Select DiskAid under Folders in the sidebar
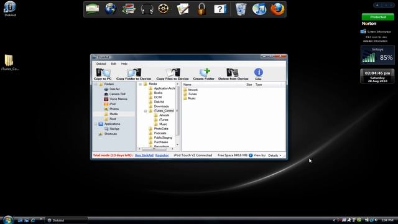398x224 pixels. click(x=112, y=89)
